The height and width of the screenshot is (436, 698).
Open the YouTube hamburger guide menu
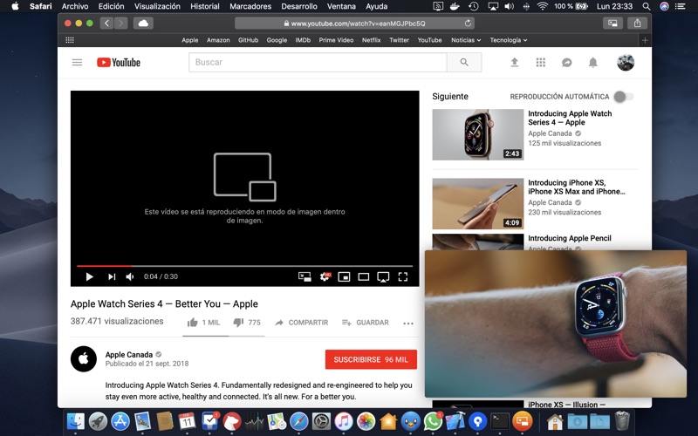click(77, 62)
